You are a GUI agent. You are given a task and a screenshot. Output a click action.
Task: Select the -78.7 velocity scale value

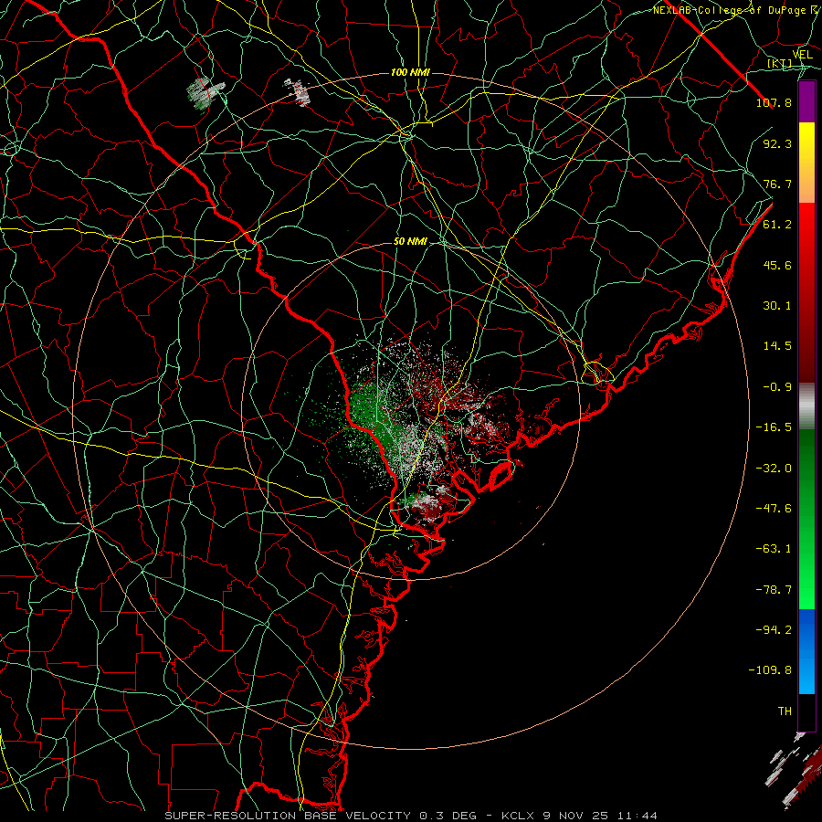point(774,590)
